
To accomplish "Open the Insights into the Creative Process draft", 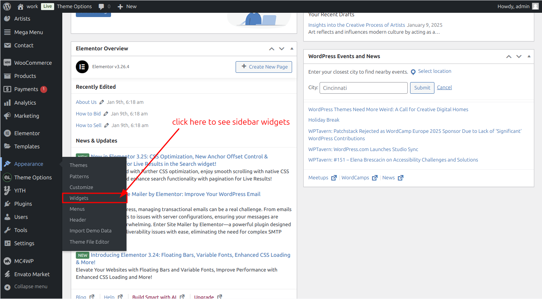I will (x=357, y=25).
